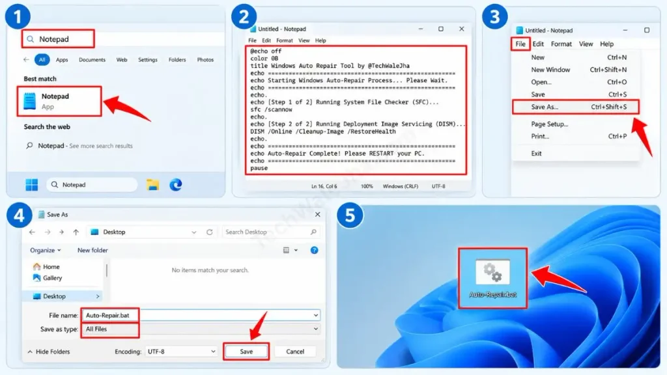Select the Folders search filter

[x=177, y=60]
